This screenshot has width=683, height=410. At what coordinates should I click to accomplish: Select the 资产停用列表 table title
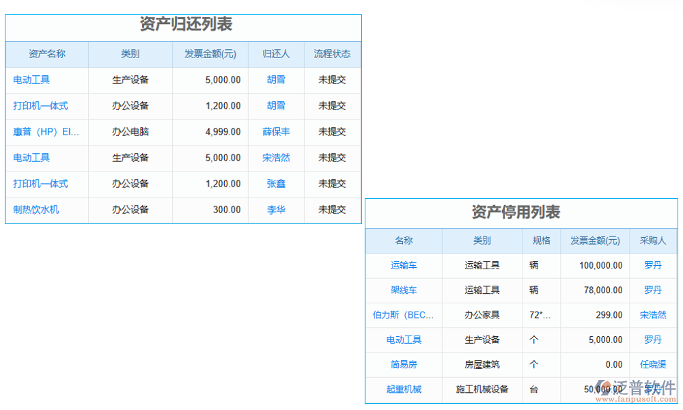click(x=516, y=213)
